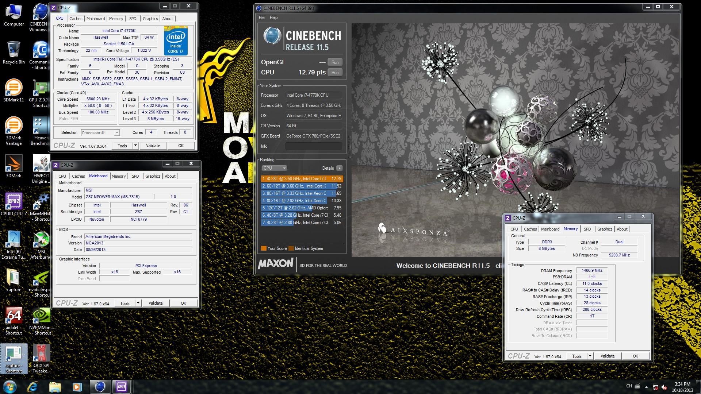Select ranking entry 1 with 12.79 score
Viewport: 701px width, 394px height.
tap(302, 179)
